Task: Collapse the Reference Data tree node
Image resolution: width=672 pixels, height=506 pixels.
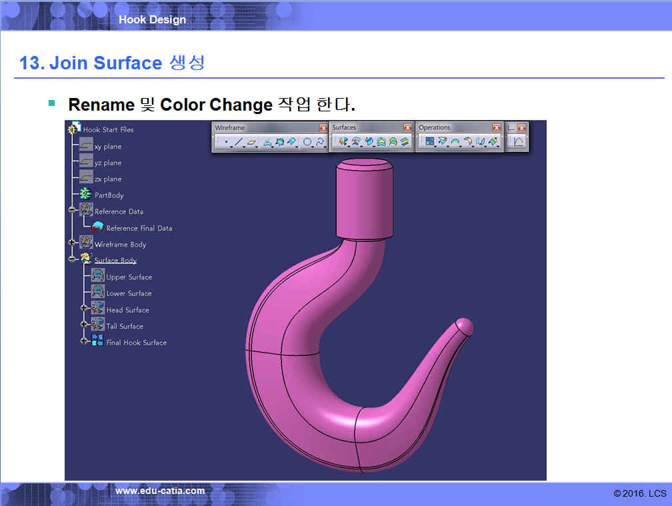Action: [x=72, y=211]
